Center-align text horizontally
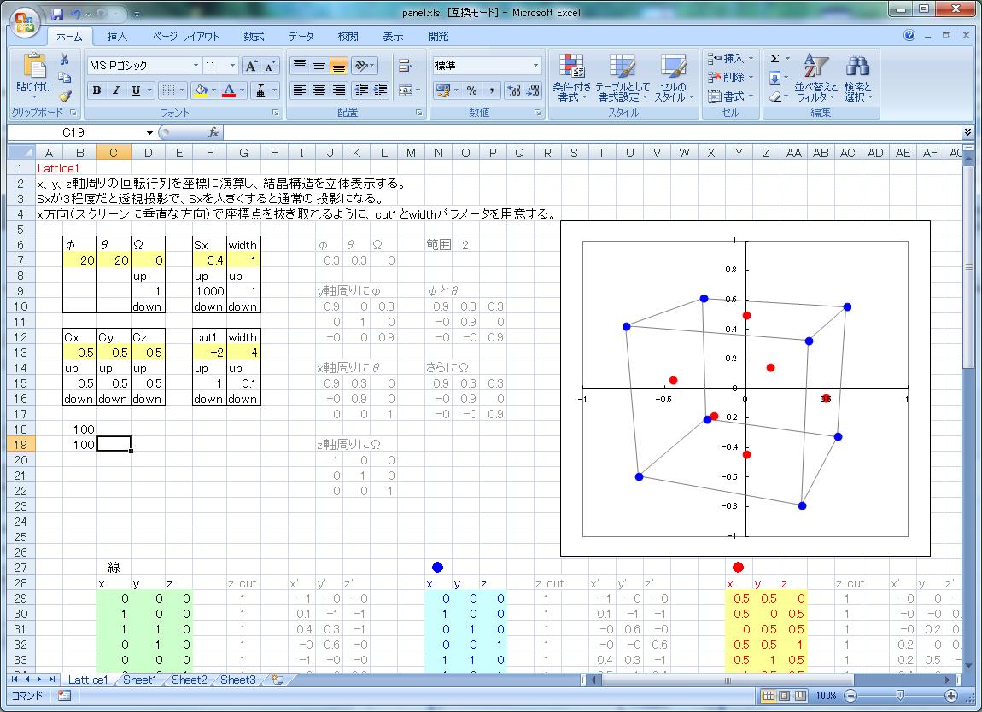 [319, 90]
